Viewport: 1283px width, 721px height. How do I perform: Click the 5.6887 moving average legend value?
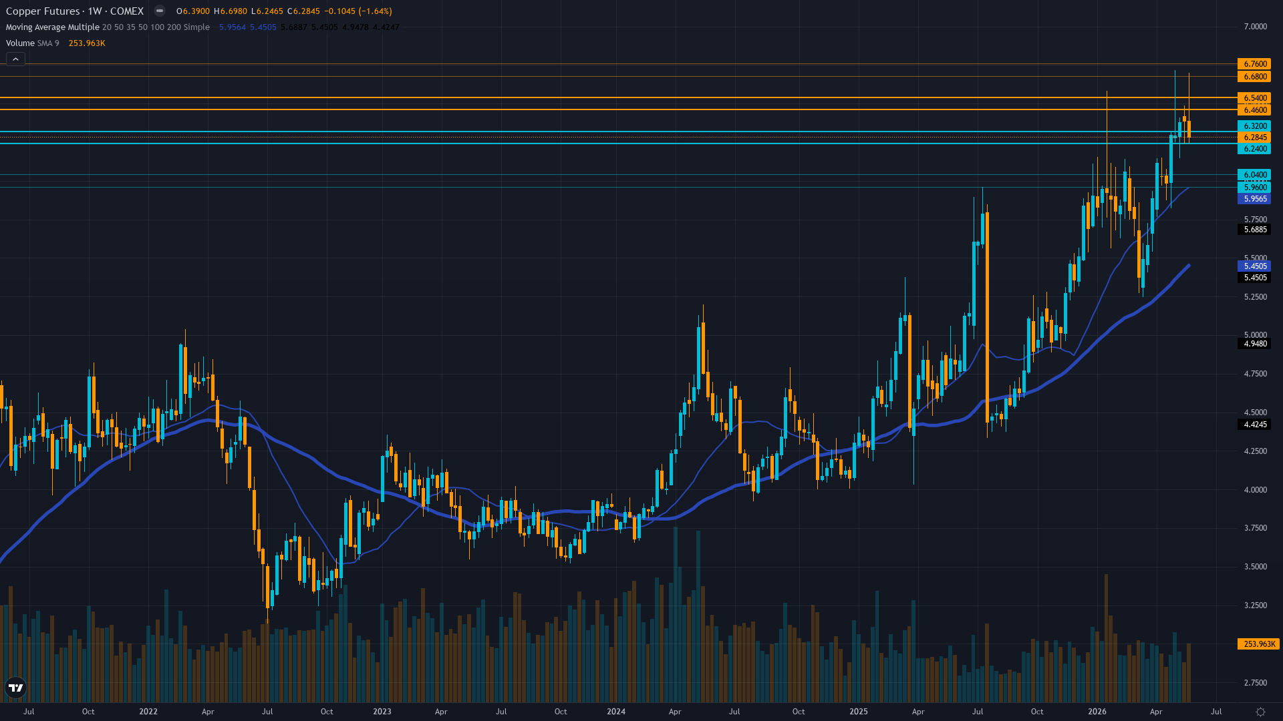[x=294, y=27]
